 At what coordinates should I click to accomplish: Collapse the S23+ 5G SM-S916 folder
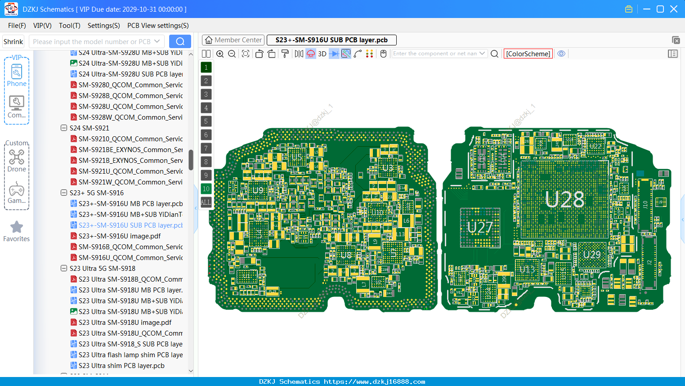(x=64, y=193)
